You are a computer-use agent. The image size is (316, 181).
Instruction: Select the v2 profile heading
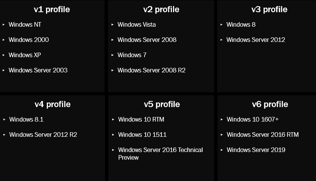[x=161, y=10]
